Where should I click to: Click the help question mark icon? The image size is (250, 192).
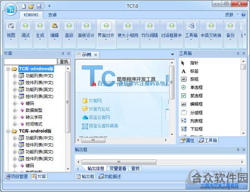coord(243,15)
